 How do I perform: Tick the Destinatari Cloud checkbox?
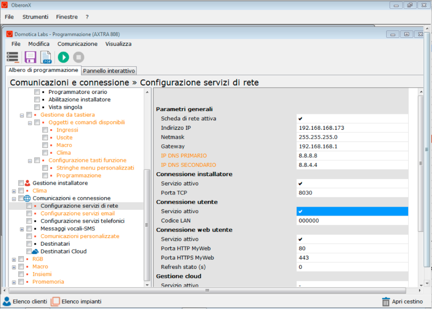pyautogui.click(x=29, y=251)
